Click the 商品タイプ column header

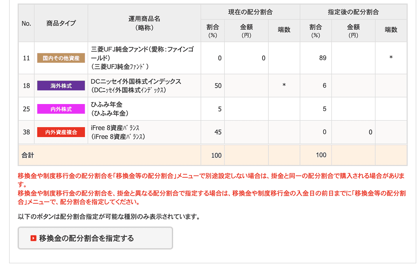coord(61,23)
